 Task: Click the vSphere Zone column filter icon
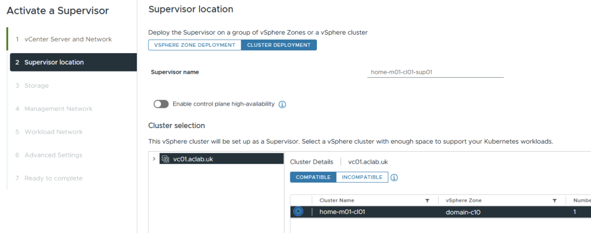click(554, 201)
